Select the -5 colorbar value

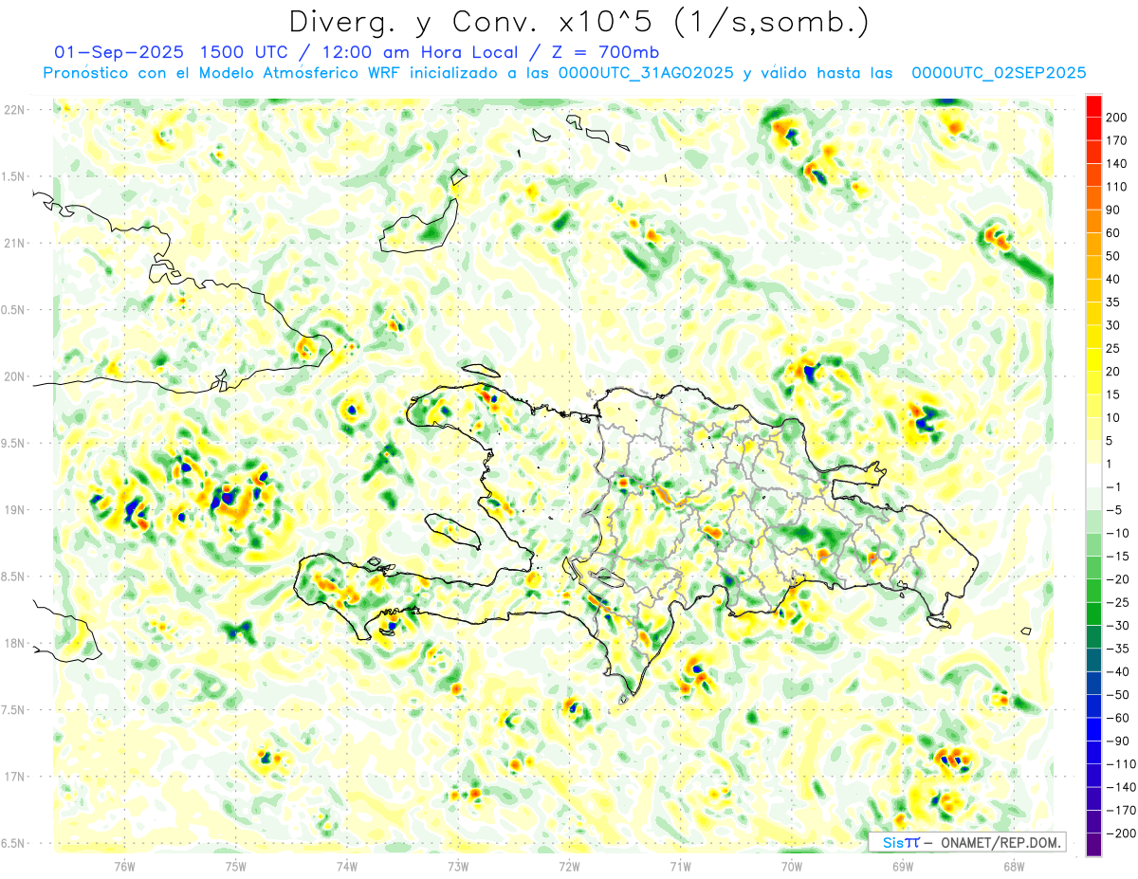(x=1116, y=510)
